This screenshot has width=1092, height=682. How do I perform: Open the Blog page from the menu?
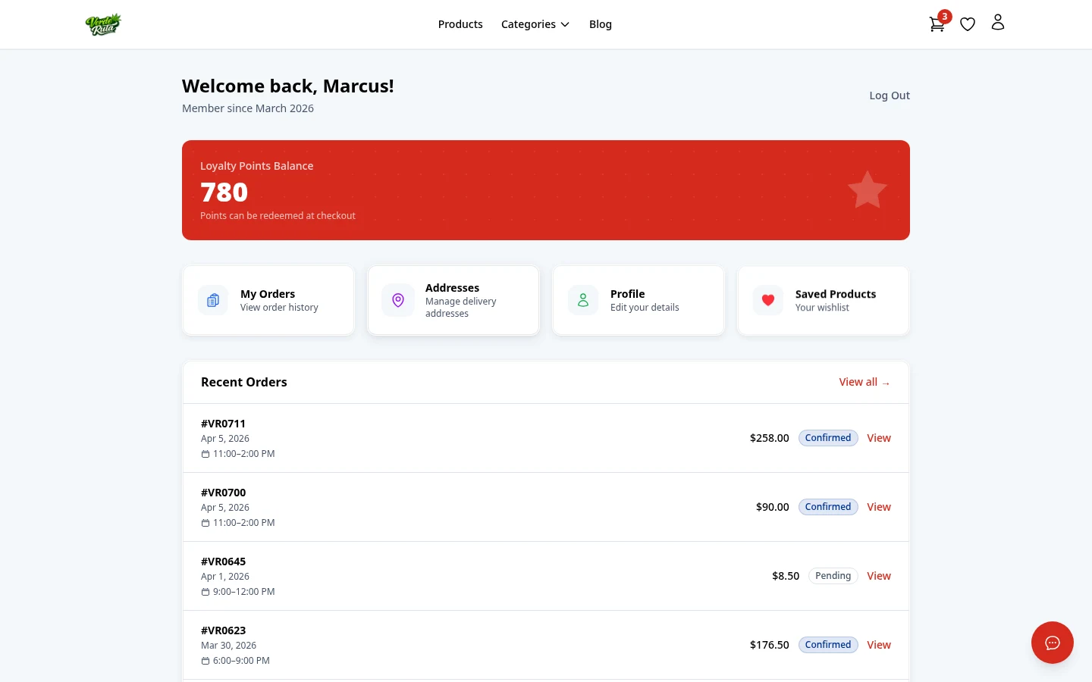(601, 23)
